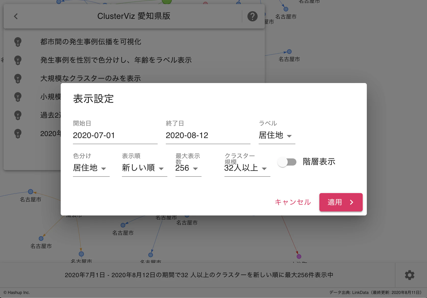Click the lightbulb icon beside the 小規模 row
Screen dimensions: 427x298
(x=18, y=97)
